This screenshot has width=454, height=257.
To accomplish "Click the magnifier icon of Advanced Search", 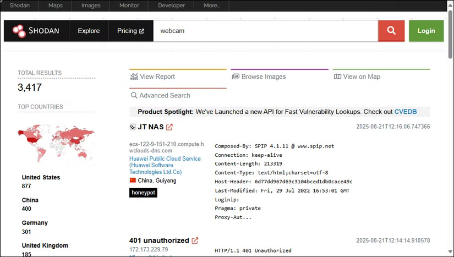I will (x=134, y=95).
